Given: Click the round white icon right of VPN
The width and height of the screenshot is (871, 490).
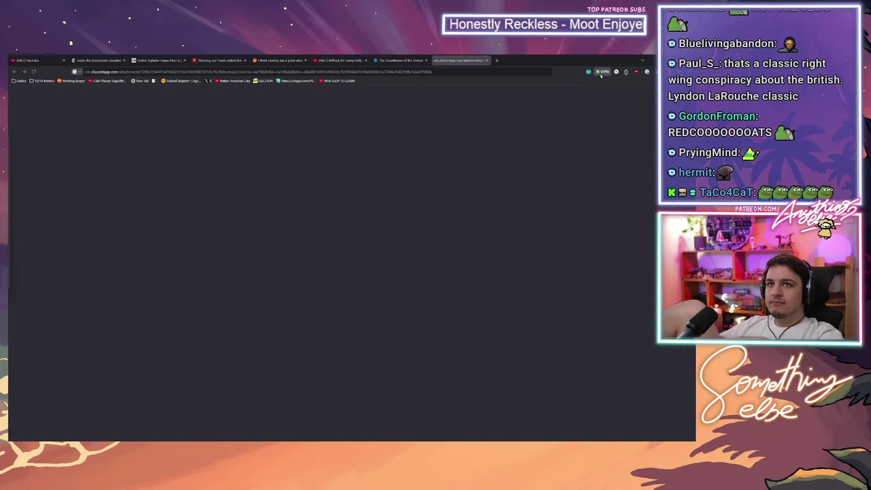Looking at the screenshot, I should click(x=617, y=71).
